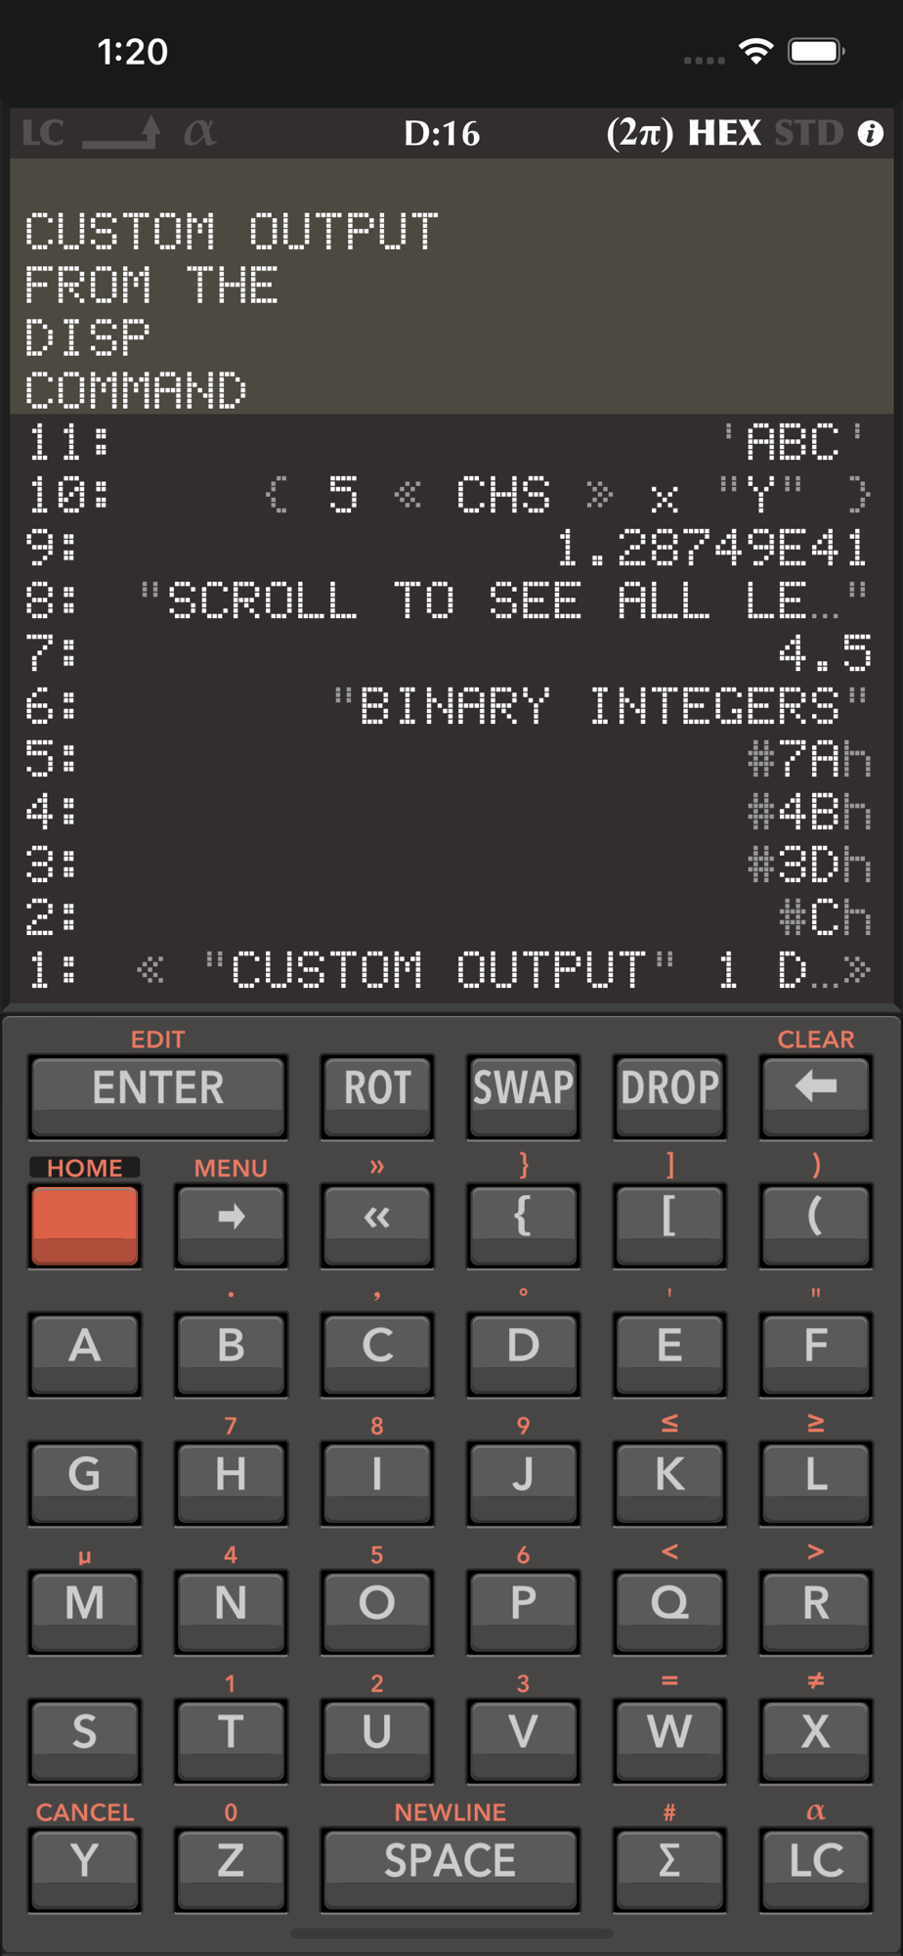Toggle the HEX base indicator

[724, 133]
